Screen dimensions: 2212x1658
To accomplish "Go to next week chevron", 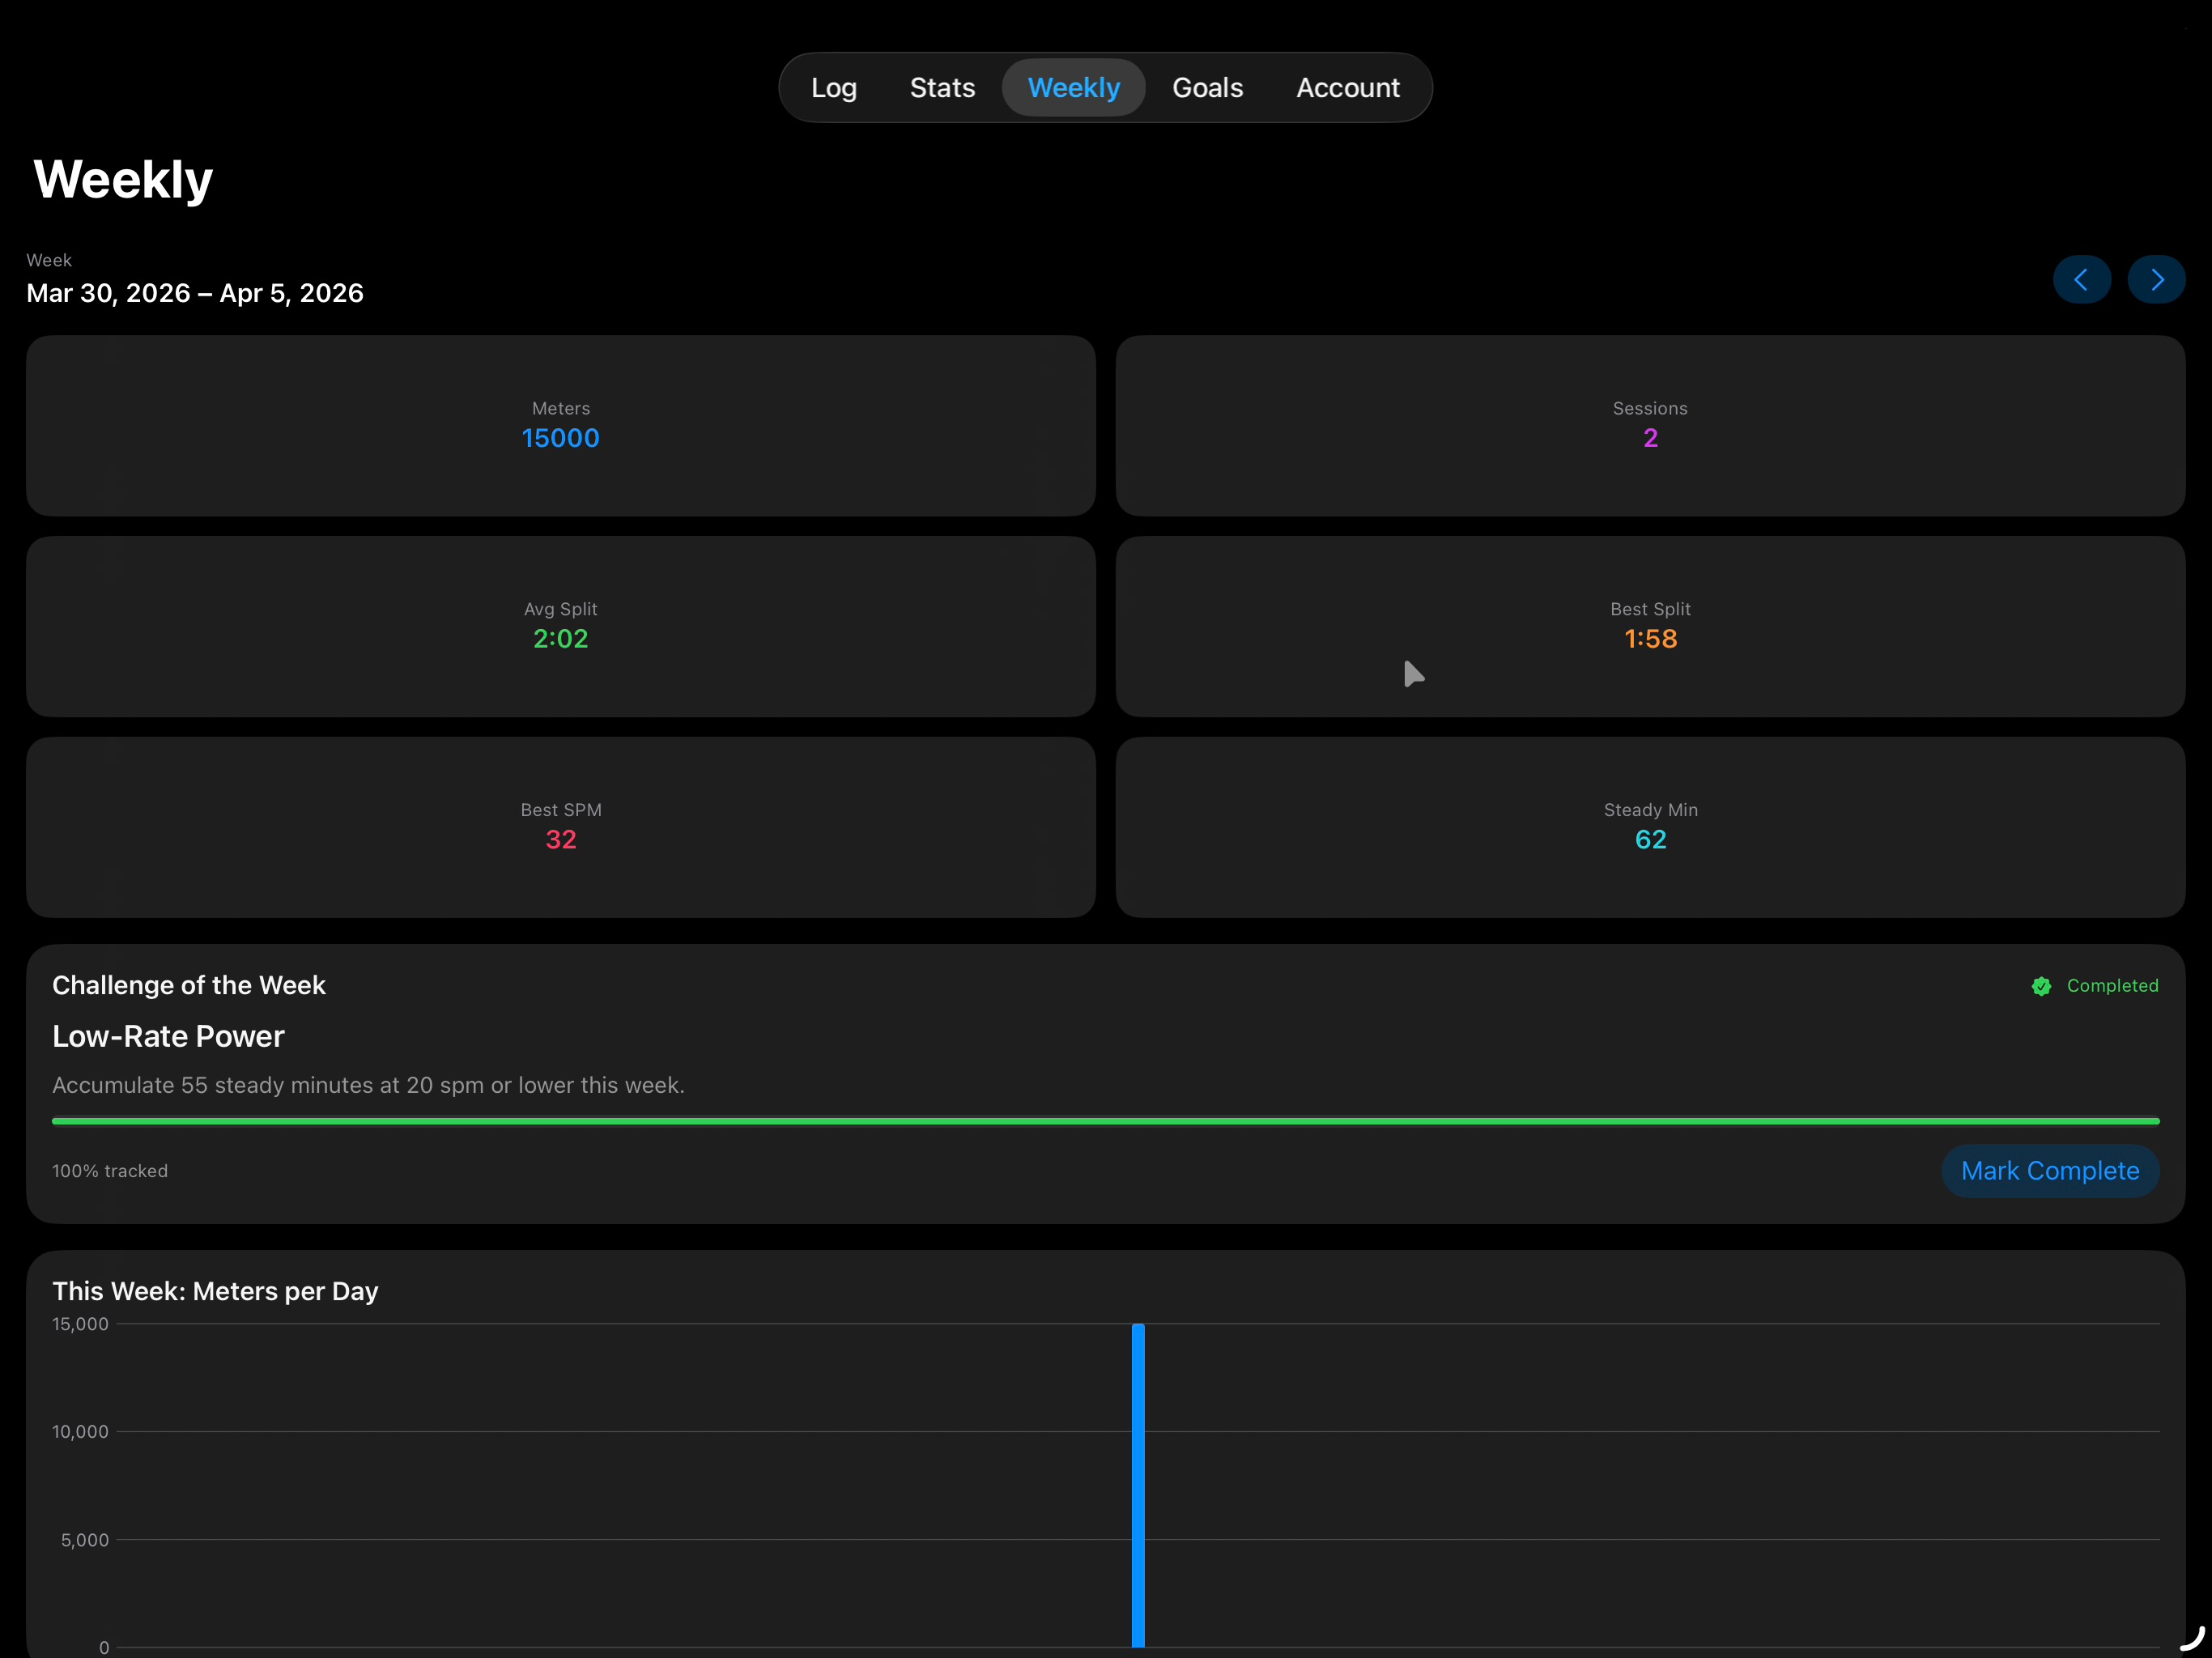I will tap(2156, 279).
